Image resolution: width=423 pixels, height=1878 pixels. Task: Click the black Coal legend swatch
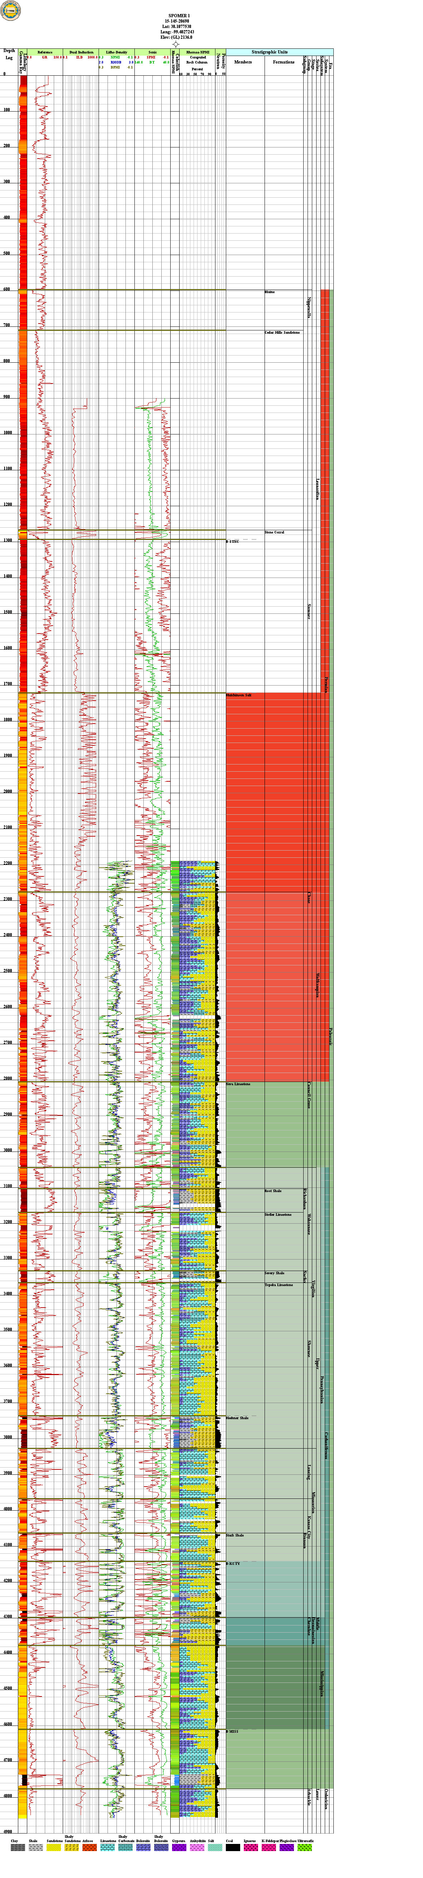(233, 1848)
